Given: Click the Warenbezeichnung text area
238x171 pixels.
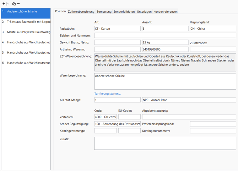Looking at the screenshot, I should 165,82.
